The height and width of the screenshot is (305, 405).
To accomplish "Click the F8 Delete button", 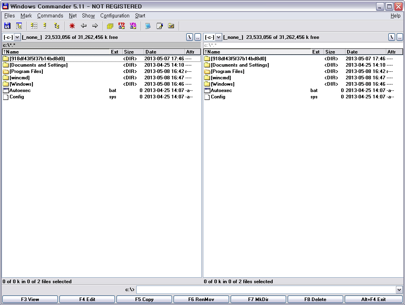I will [x=315, y=299].
